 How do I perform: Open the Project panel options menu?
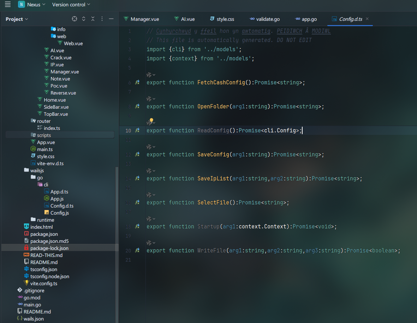pos(102,19)
